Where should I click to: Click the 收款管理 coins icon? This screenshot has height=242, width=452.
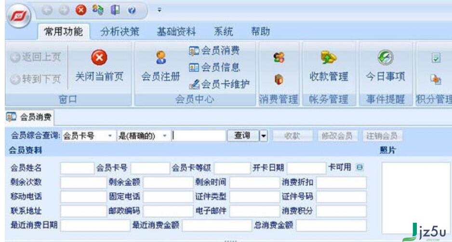329,57
